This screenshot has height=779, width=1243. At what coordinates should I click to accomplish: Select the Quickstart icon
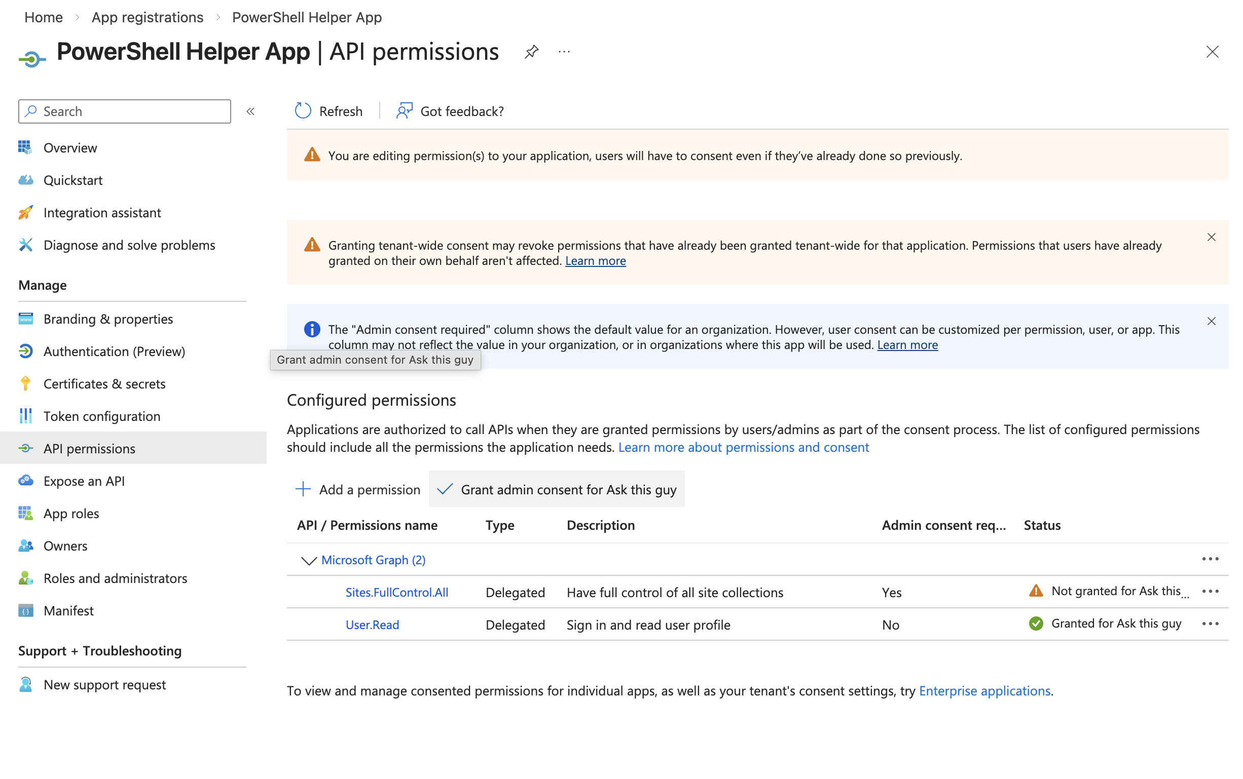25,180
